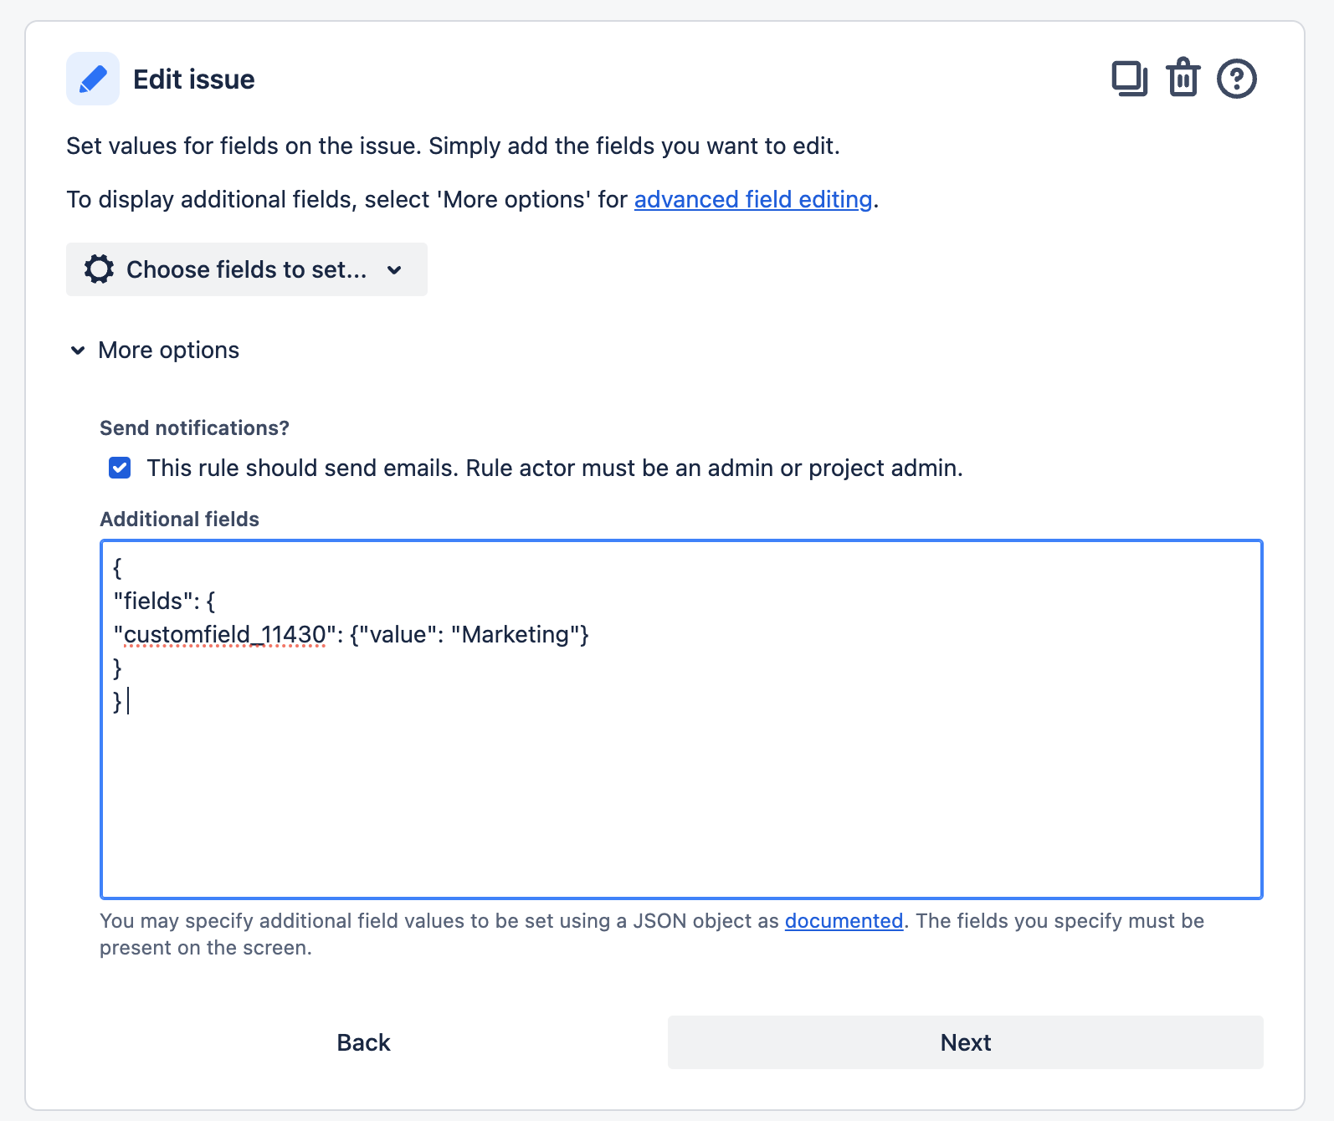This screenshot has height=1121, width=1334.
Task: Click inside the Additional fields JSON box
Action: (x=681, y=719)
